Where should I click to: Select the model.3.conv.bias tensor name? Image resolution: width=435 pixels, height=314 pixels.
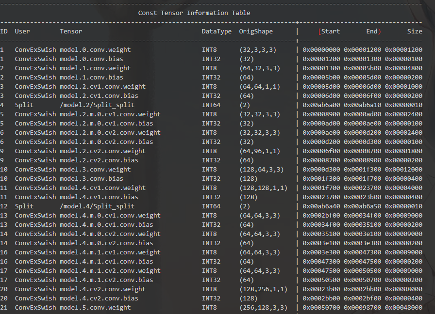tap(91, 179)
